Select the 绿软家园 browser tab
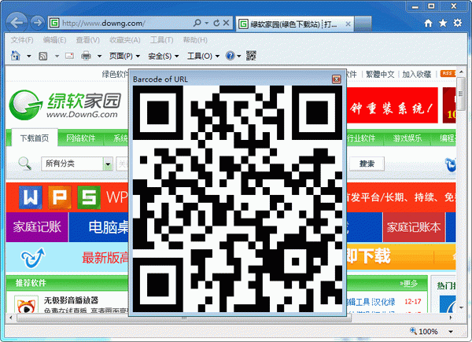Viewport: 472px width, 342px height. pyautogui.click(x=295, y=24)
